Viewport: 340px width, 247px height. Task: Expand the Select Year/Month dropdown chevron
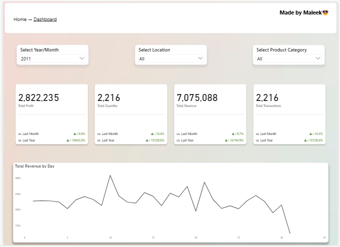point(82,58)
